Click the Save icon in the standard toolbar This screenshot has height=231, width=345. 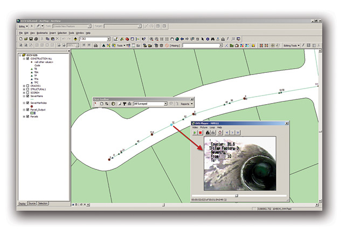pyautogui.click(x=32, y=39)
